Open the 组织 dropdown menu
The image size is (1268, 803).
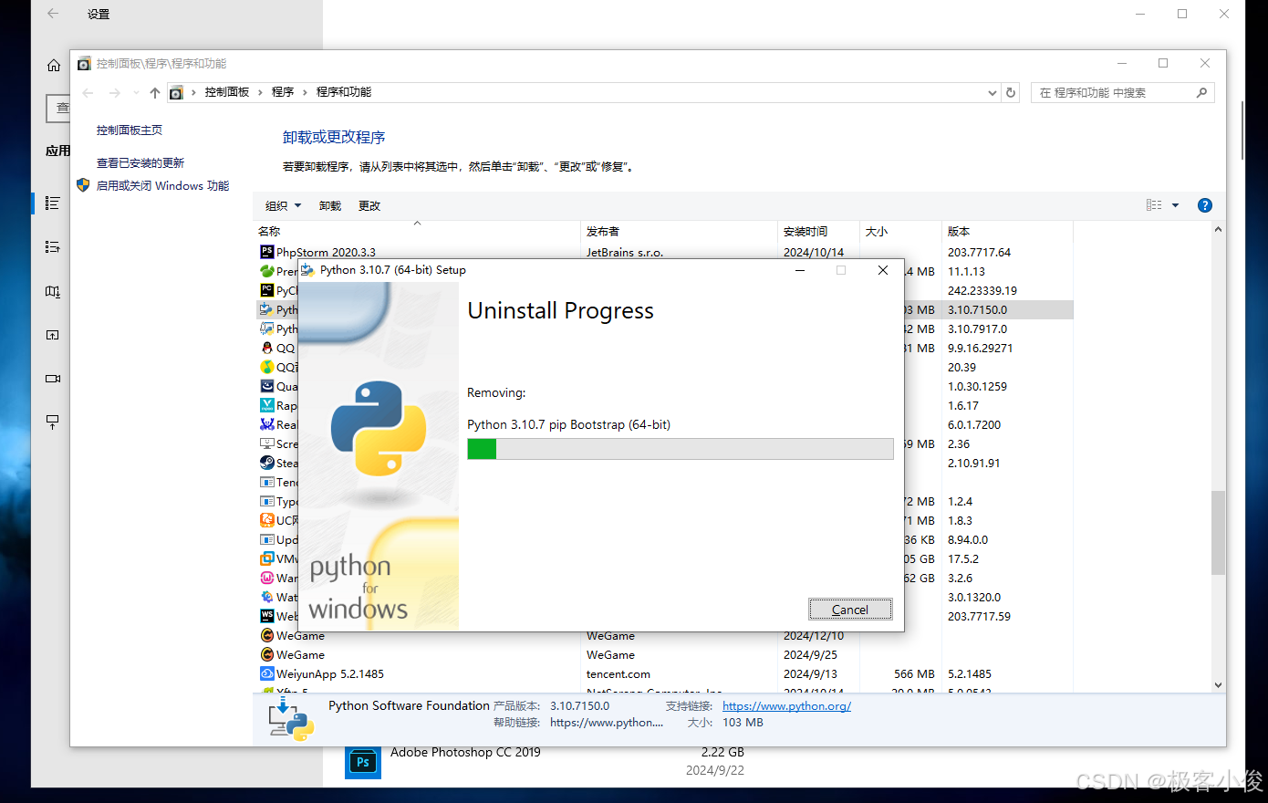(283, 205)
